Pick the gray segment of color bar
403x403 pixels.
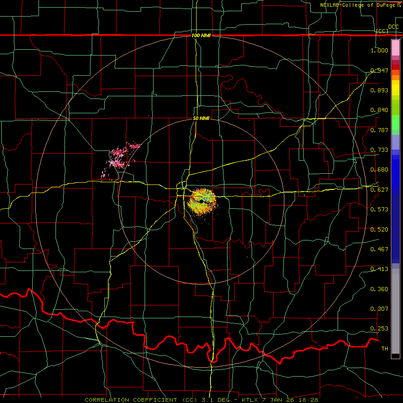click(395, 311)
